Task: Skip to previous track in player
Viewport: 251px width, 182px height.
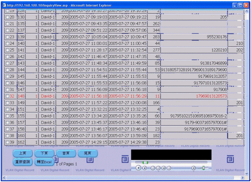Action: click(153, 168)
